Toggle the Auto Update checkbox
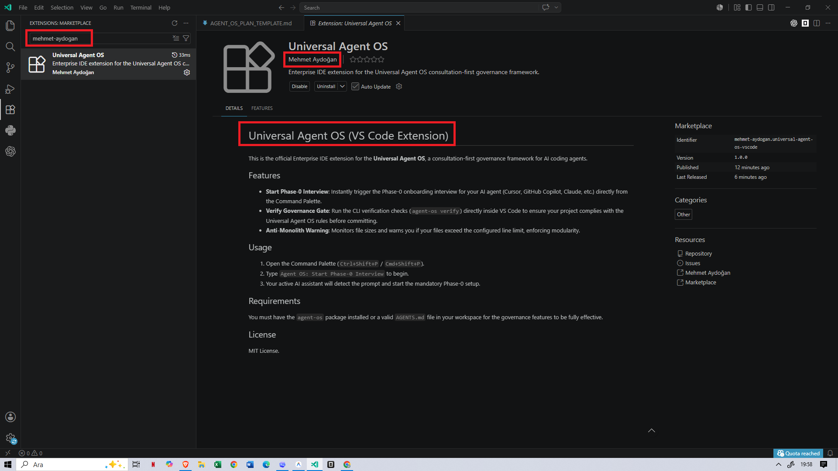This screenshot has width=838, height=471. (355, 86)
